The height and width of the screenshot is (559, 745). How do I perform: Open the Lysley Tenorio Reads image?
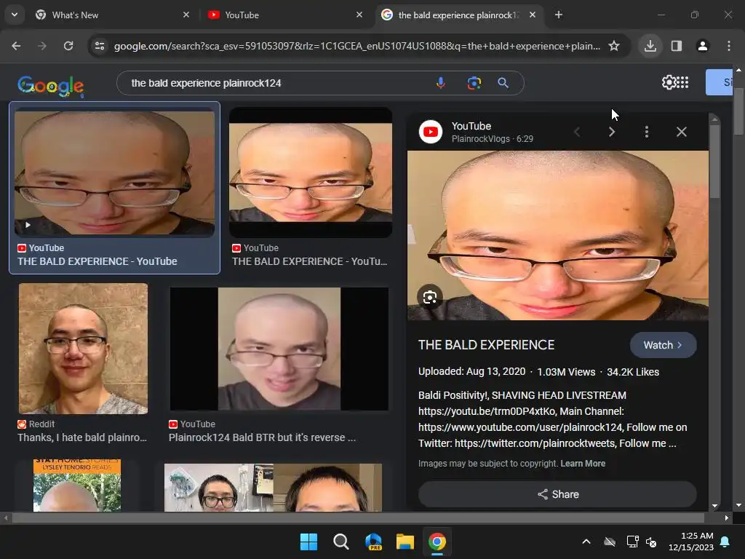point(77,485)
